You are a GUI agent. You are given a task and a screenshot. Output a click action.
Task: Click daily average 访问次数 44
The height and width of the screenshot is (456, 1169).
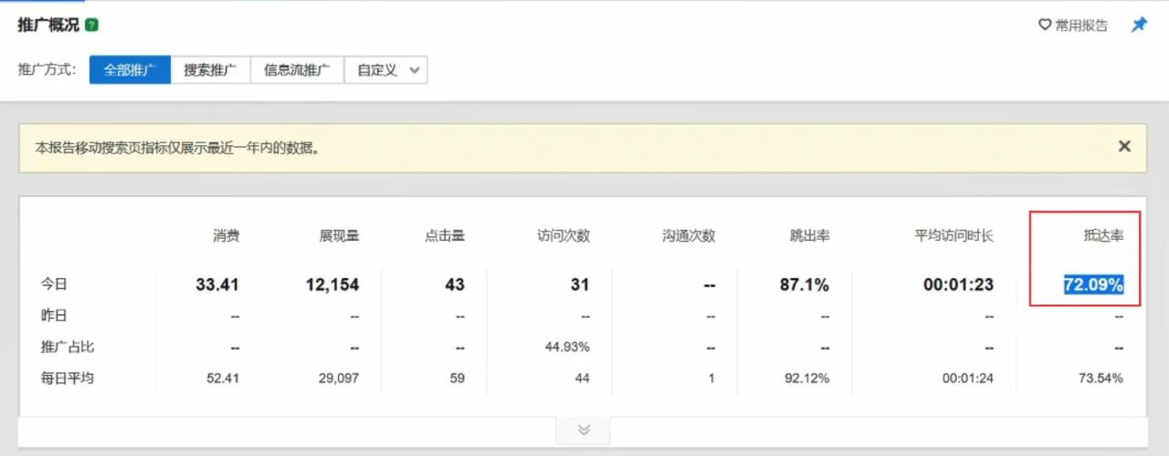pyautogui.click(x=582, y=378)
